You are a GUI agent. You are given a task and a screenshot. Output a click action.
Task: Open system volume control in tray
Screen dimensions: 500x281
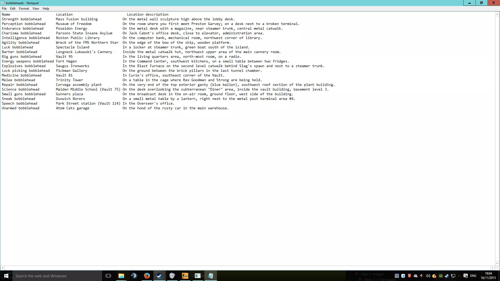428,276
